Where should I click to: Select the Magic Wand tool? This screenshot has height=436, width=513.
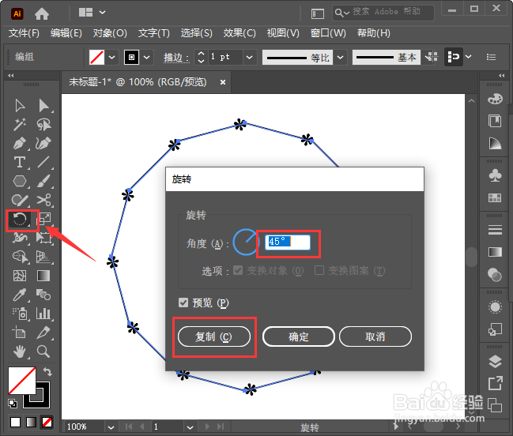20,125
